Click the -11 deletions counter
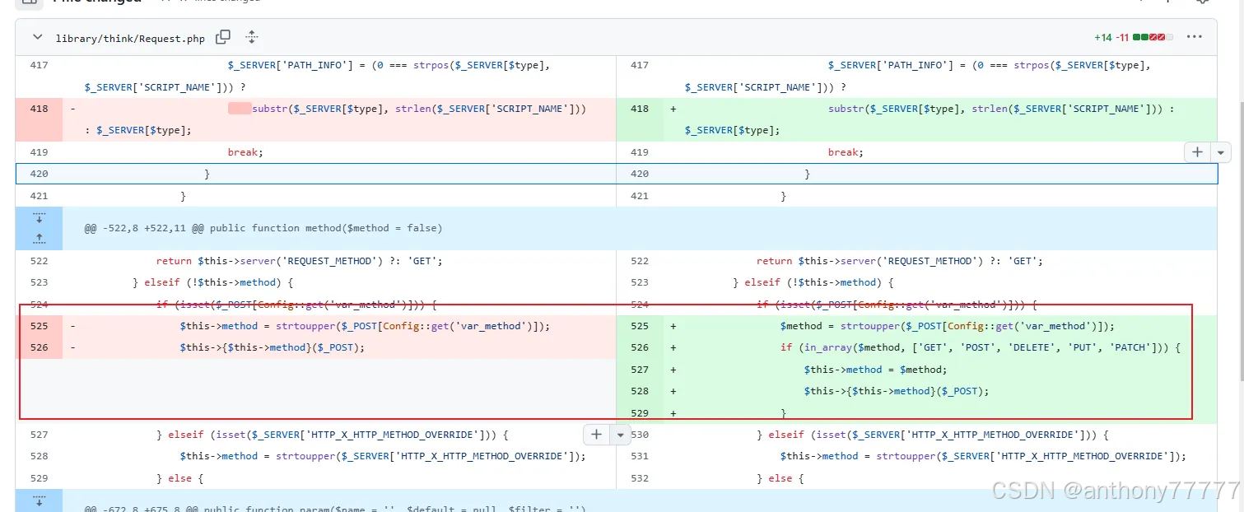The height and width of the screenshot is (512, 1244). (x=1124, y=37)
